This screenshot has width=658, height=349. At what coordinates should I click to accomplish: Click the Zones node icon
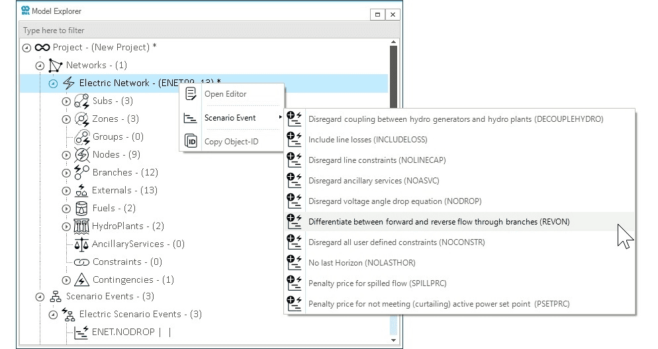82,119
